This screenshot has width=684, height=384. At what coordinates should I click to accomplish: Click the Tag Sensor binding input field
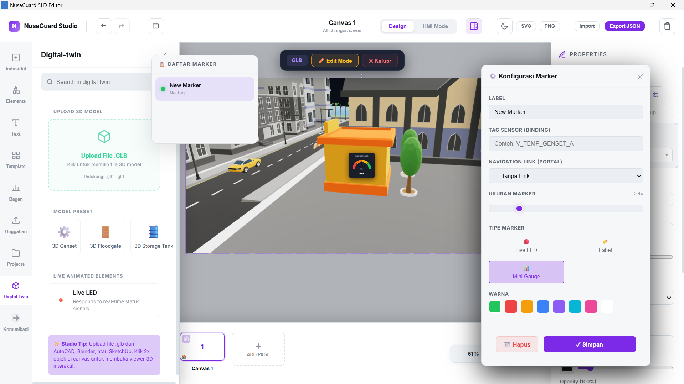pos(565,143)
